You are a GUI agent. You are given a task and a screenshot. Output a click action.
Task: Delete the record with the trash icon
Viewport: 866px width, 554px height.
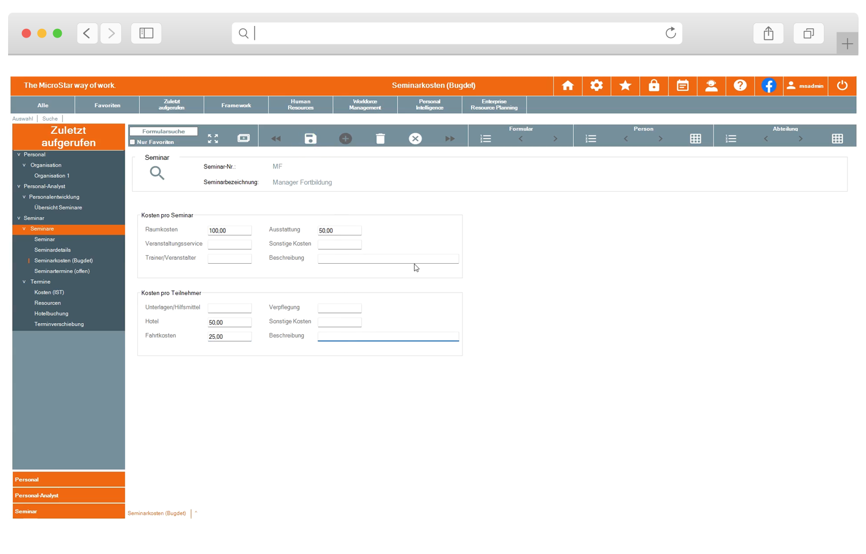pos(380,138)
